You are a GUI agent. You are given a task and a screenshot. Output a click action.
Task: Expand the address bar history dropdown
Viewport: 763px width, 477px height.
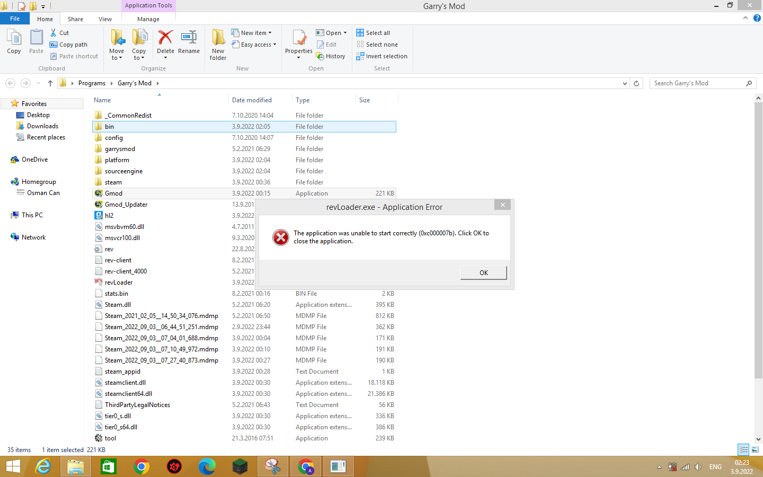[x=625, y=83]
